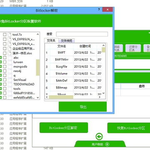Switch to the 文件夹 tab

coord(51,40)
